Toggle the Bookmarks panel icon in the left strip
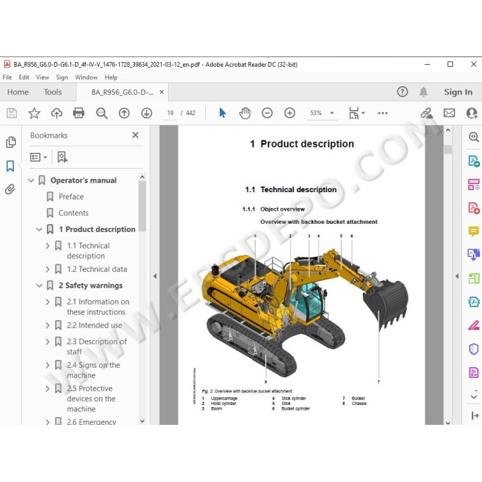Screen dimensions: 482x482 click(10, 166)
